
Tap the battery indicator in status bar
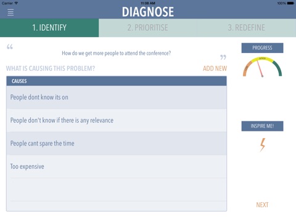point(290,3)
